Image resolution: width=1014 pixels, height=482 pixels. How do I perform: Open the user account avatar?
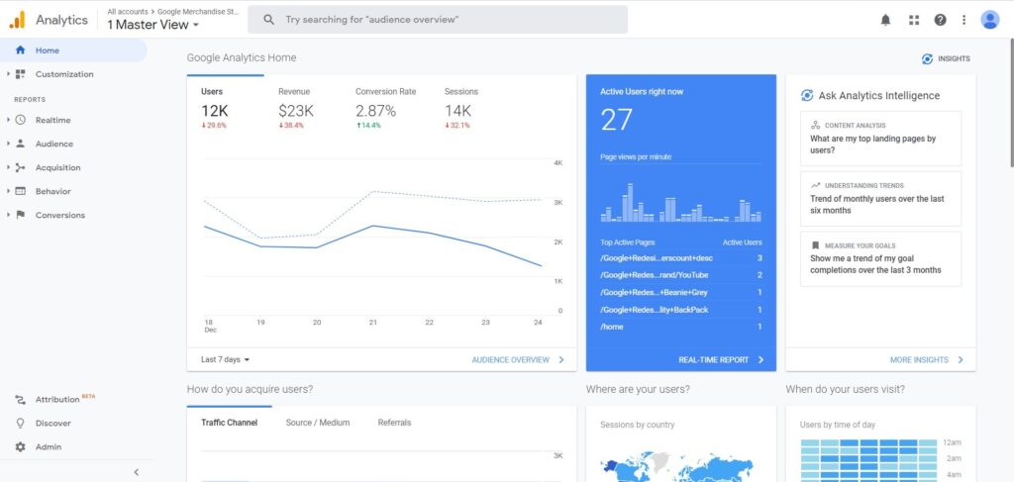tap(990, 20)
